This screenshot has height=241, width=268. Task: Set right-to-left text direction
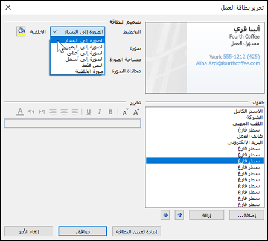[31, 112]
